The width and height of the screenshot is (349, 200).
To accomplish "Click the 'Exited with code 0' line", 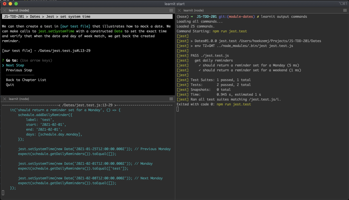I will click(214, 104).
